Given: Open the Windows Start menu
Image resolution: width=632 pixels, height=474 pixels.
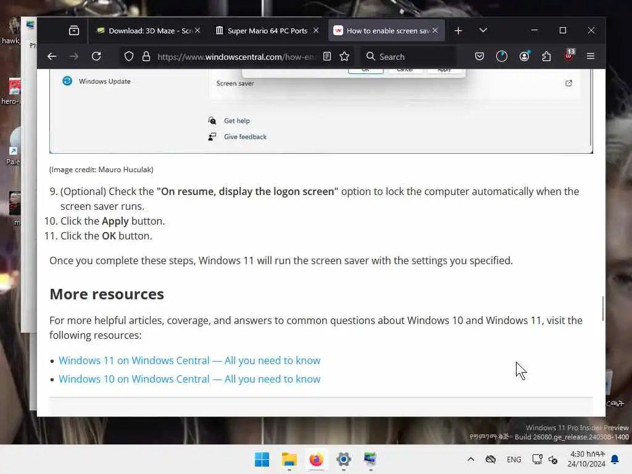Looking at the screenshot, I should (x=262, y=459).
